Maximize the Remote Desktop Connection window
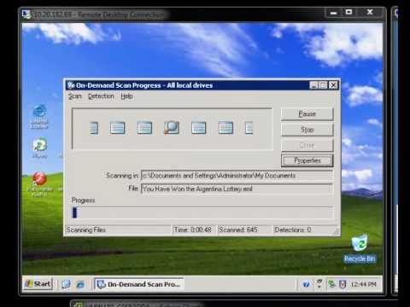 point(348,12)
